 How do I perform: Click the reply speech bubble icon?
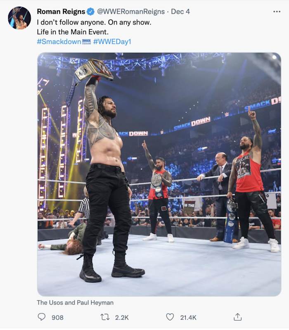click(x=41, y=317)
